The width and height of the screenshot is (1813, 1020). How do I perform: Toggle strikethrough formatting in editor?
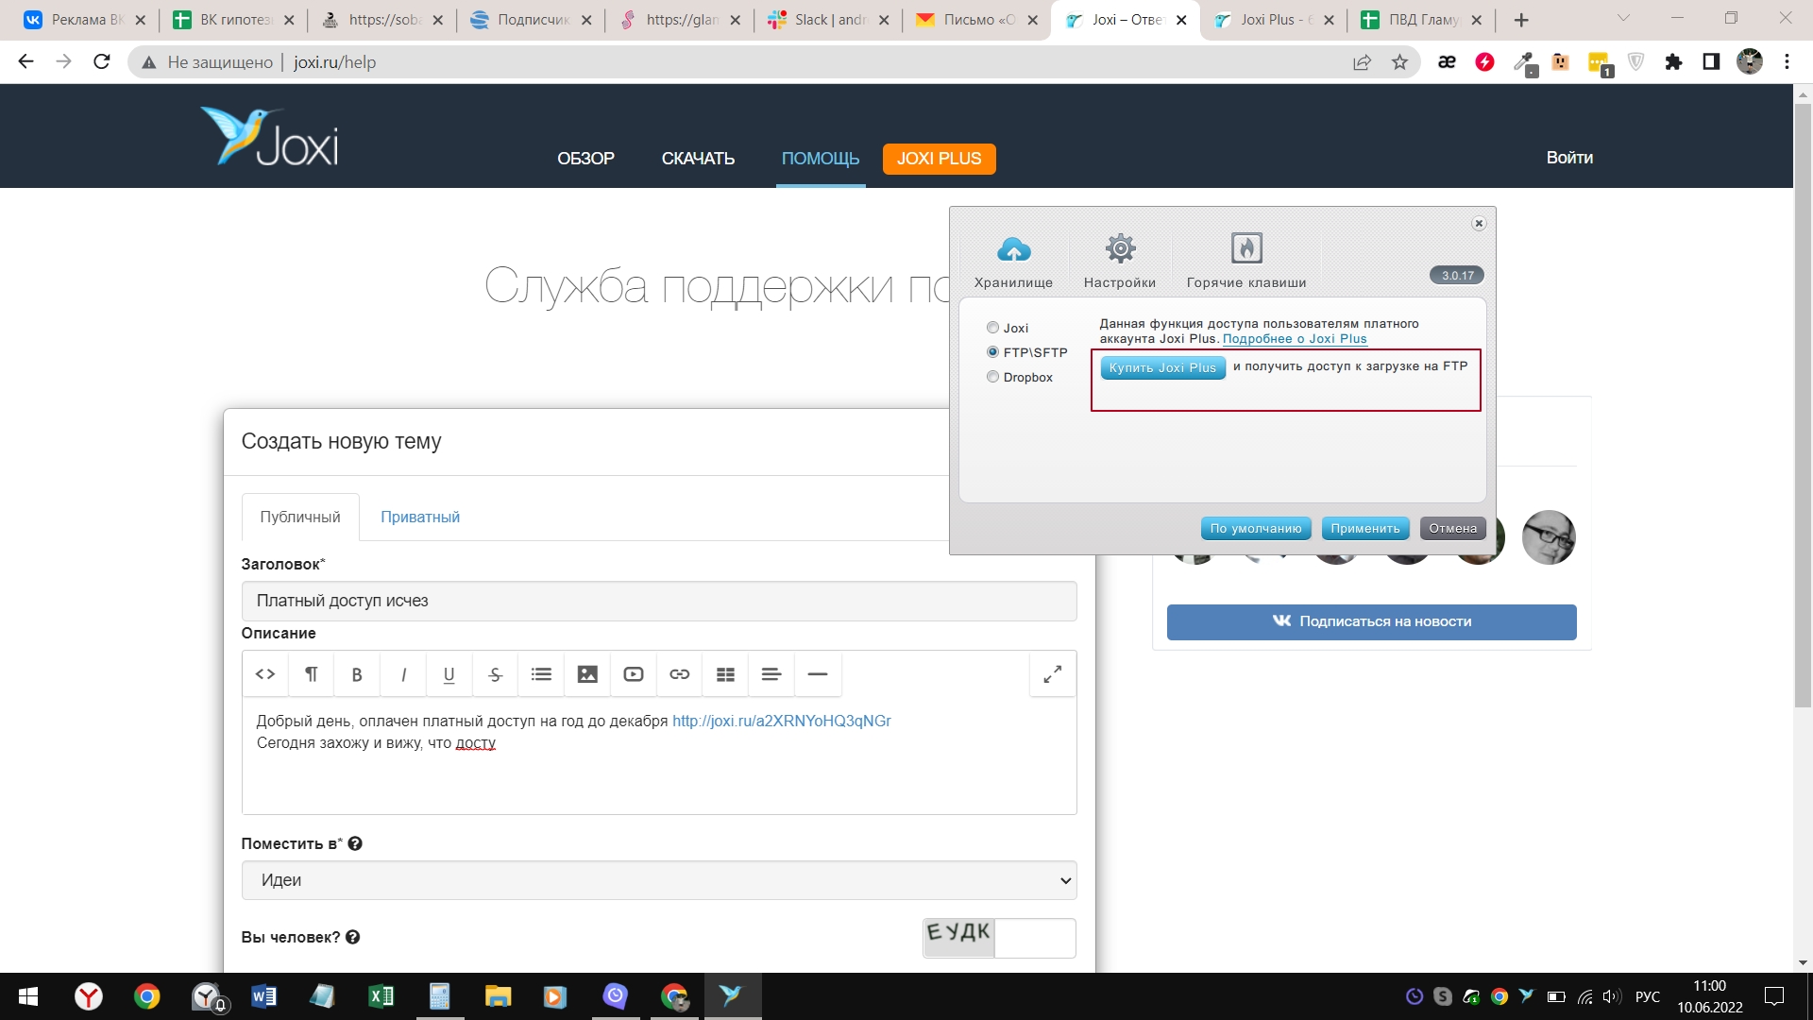click(x=495, y=674)
